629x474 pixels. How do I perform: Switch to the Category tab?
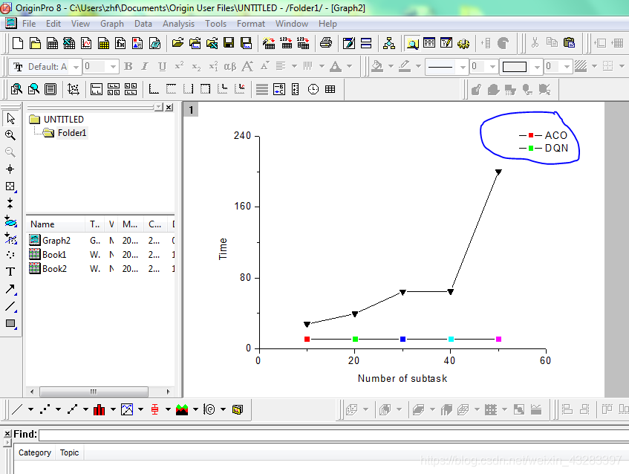[35, 452]
